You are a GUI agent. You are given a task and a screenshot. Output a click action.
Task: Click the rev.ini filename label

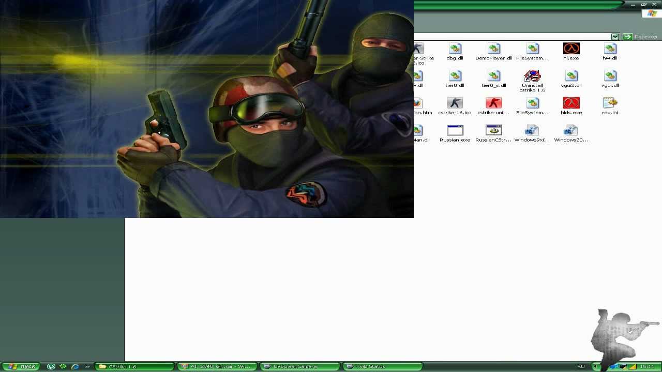pos(610,113)
